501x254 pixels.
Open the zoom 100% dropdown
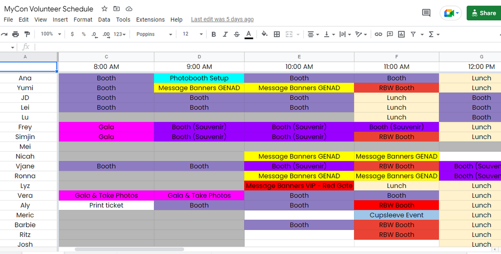(51, 34)
